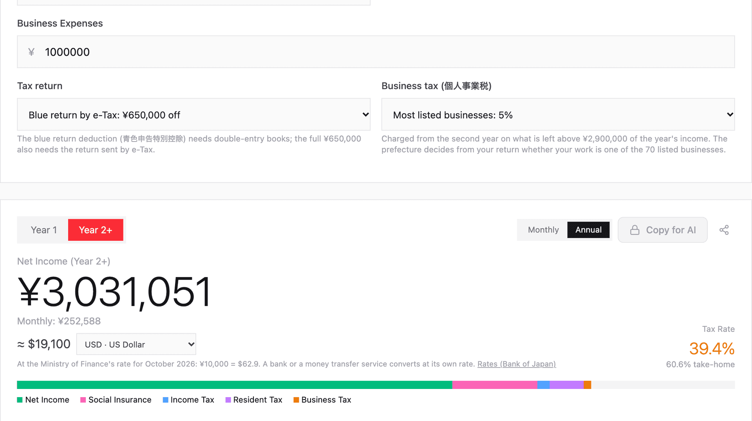Screen dimensions: 752x421
Task: Click the green Net Income bar segment
Action: click(235, 385)
